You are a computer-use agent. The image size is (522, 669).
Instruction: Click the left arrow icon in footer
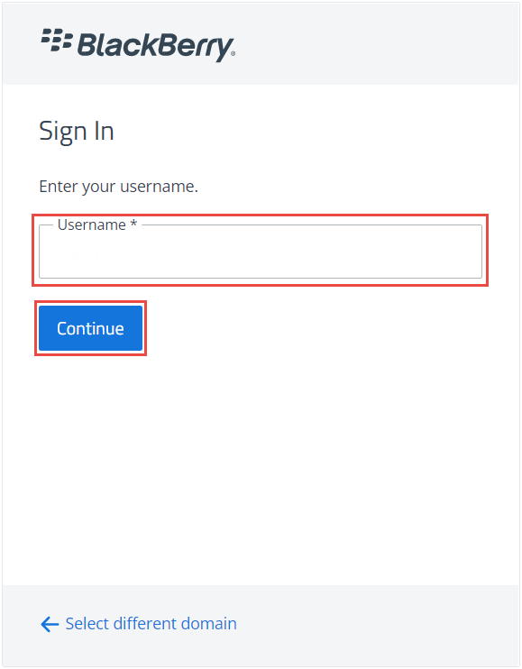click(50, 624)
